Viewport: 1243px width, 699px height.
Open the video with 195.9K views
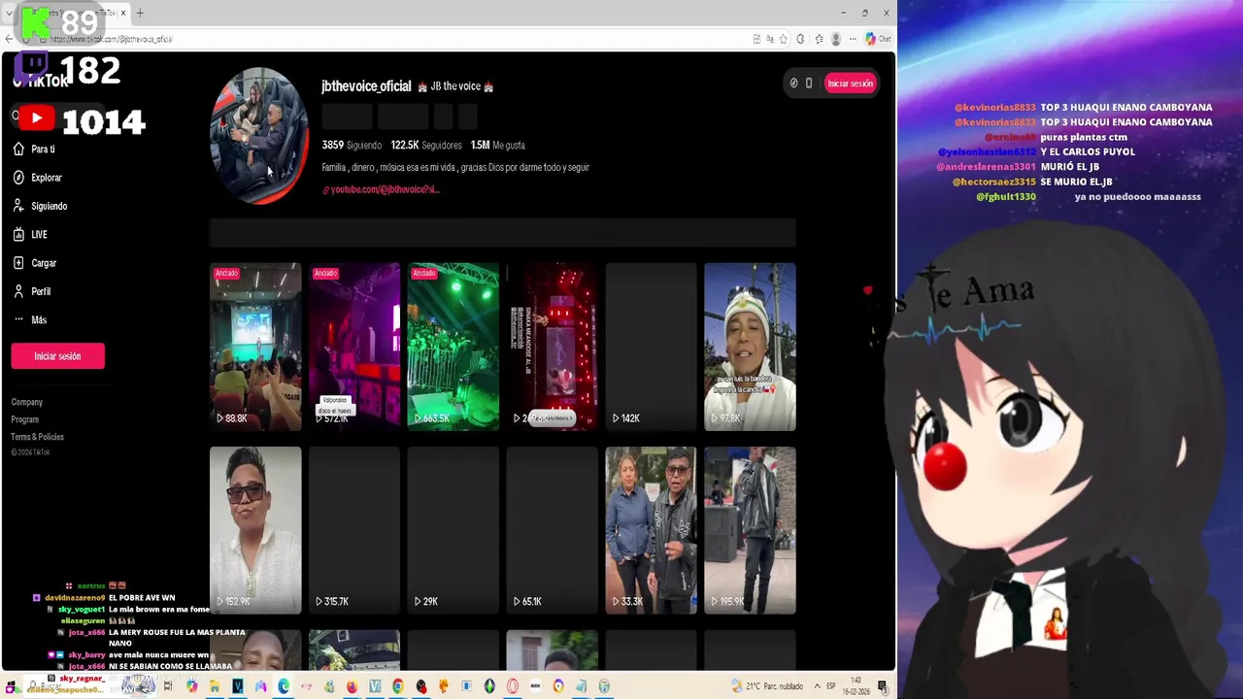point(750,530)
